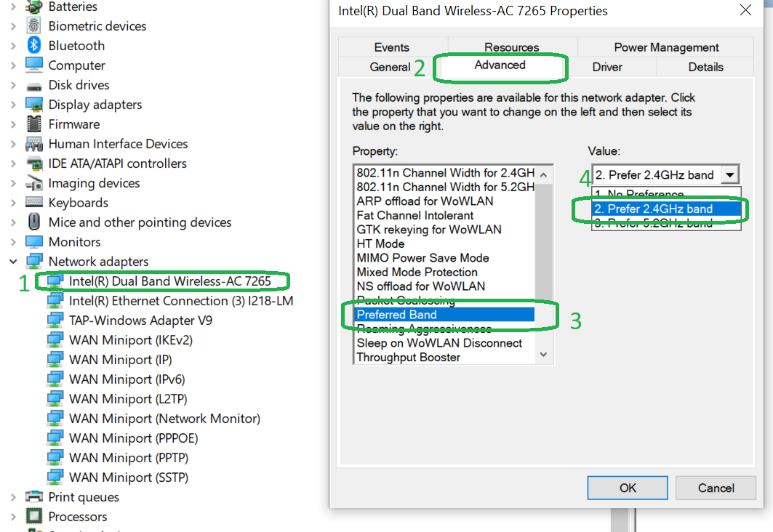
Task: Select Fat Channel Intolerant property
Action: [444, 215]
